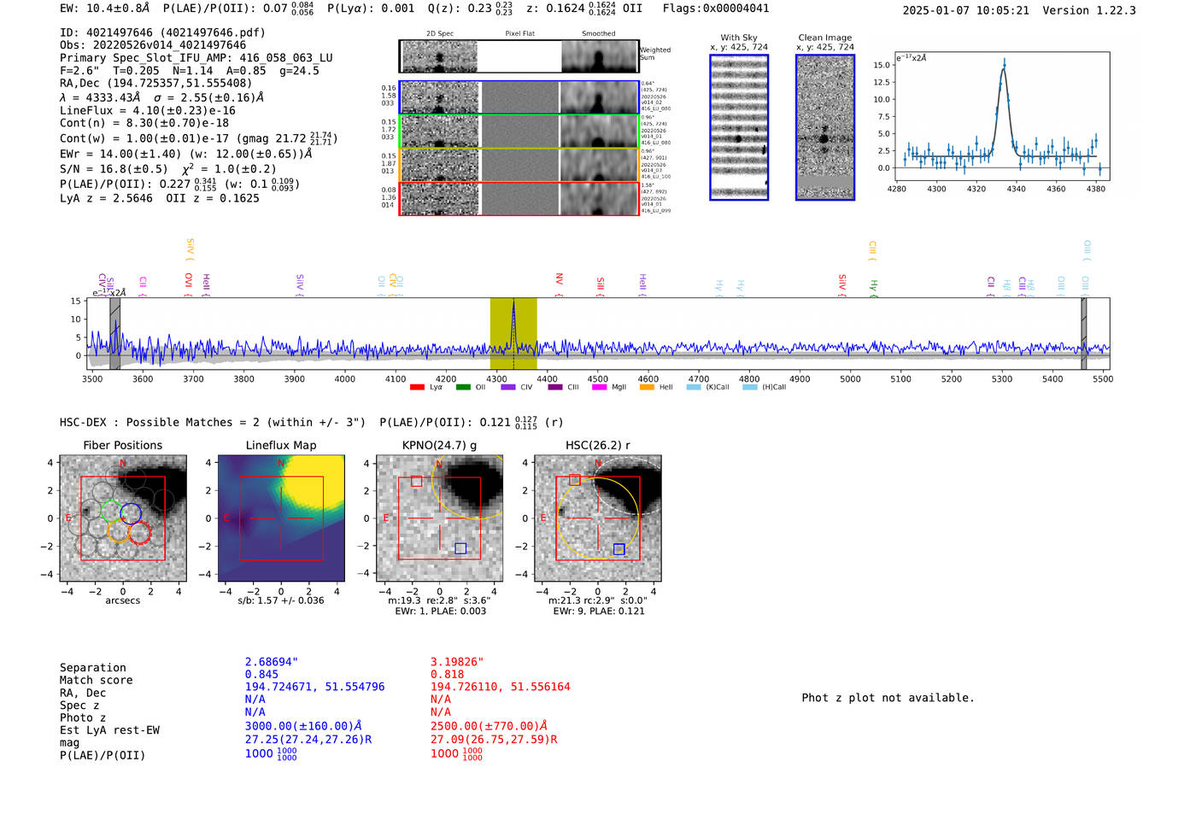Select the blue-bordered fiber spectrum row
The width and height of the screenshot is (1196, 814).
pos(519,97)
